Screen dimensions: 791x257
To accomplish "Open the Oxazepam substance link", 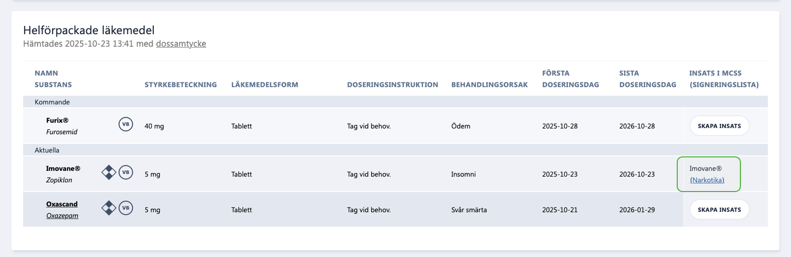I will click(62, 216).
